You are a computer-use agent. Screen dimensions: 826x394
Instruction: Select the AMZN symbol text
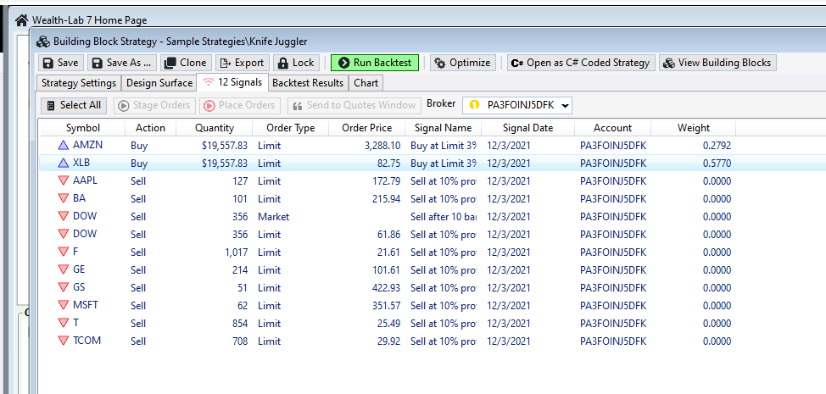point(88,145)
